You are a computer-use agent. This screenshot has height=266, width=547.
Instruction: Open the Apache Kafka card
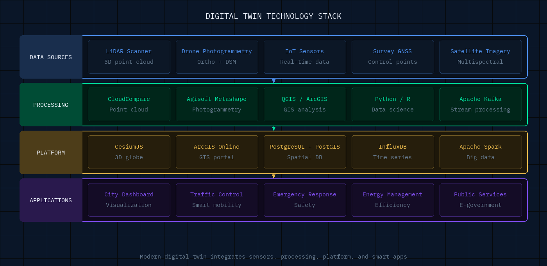pyautogui.click(x=481, y=104)
